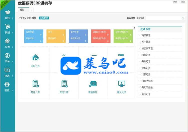Click the 快速查看 panel heading
188x132 pixels.
coord(145,29)
